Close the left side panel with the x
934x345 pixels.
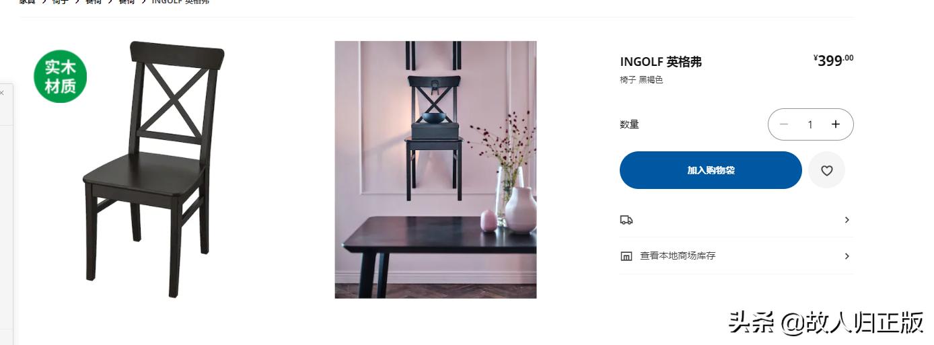tap(2, 93)
